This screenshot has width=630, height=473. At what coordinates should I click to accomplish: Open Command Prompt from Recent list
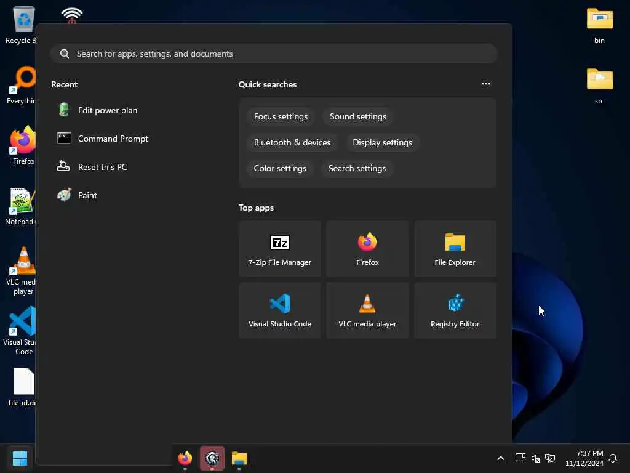(x=113, y=139)
